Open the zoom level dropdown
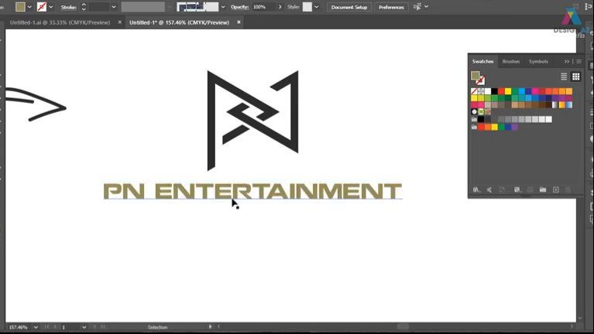This screenshot has width=594, height=334. (34, 327)
